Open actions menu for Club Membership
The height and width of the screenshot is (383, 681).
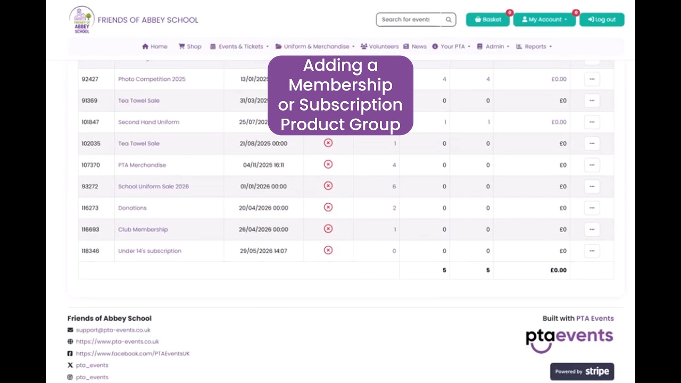pyautogui.click(x=592, y=229)
